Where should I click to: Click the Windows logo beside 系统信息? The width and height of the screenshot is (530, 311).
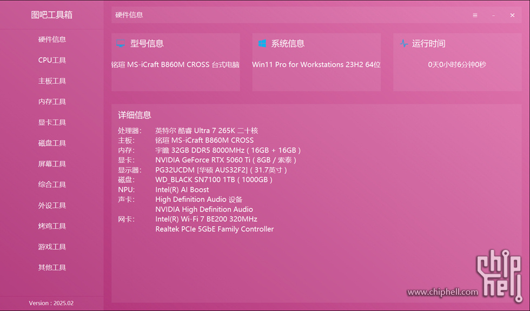(x=262, y=43)
